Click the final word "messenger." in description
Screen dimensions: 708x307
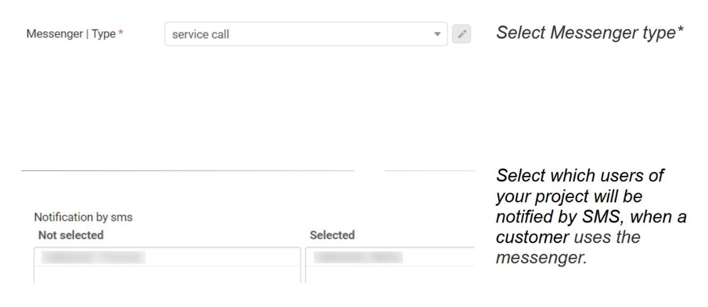click(x=542, y=258)
